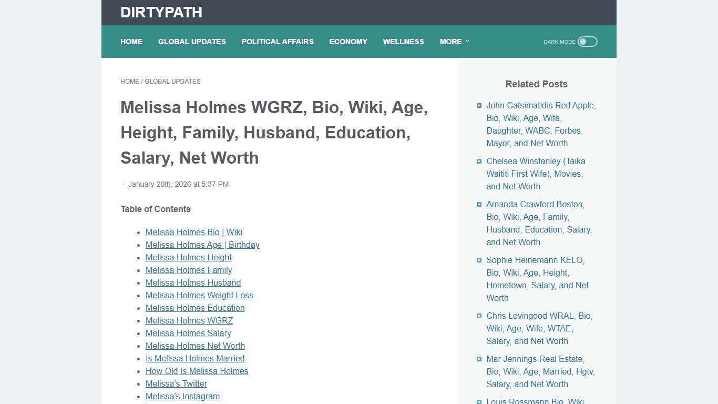Select the POLITICAL AFFAIRS menu item
Viewport: 718px width, 404px height.
(278, 42)
